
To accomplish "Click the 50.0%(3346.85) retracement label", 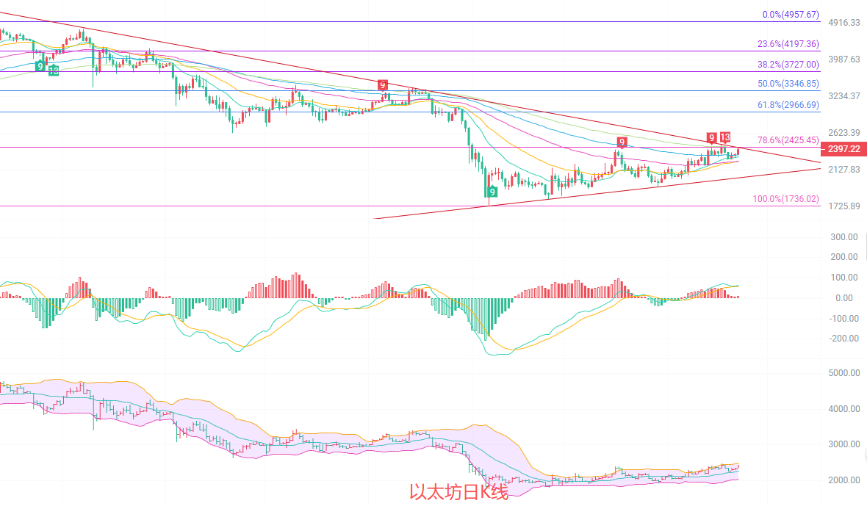I will pyautogui.click(x=788, y=84).
